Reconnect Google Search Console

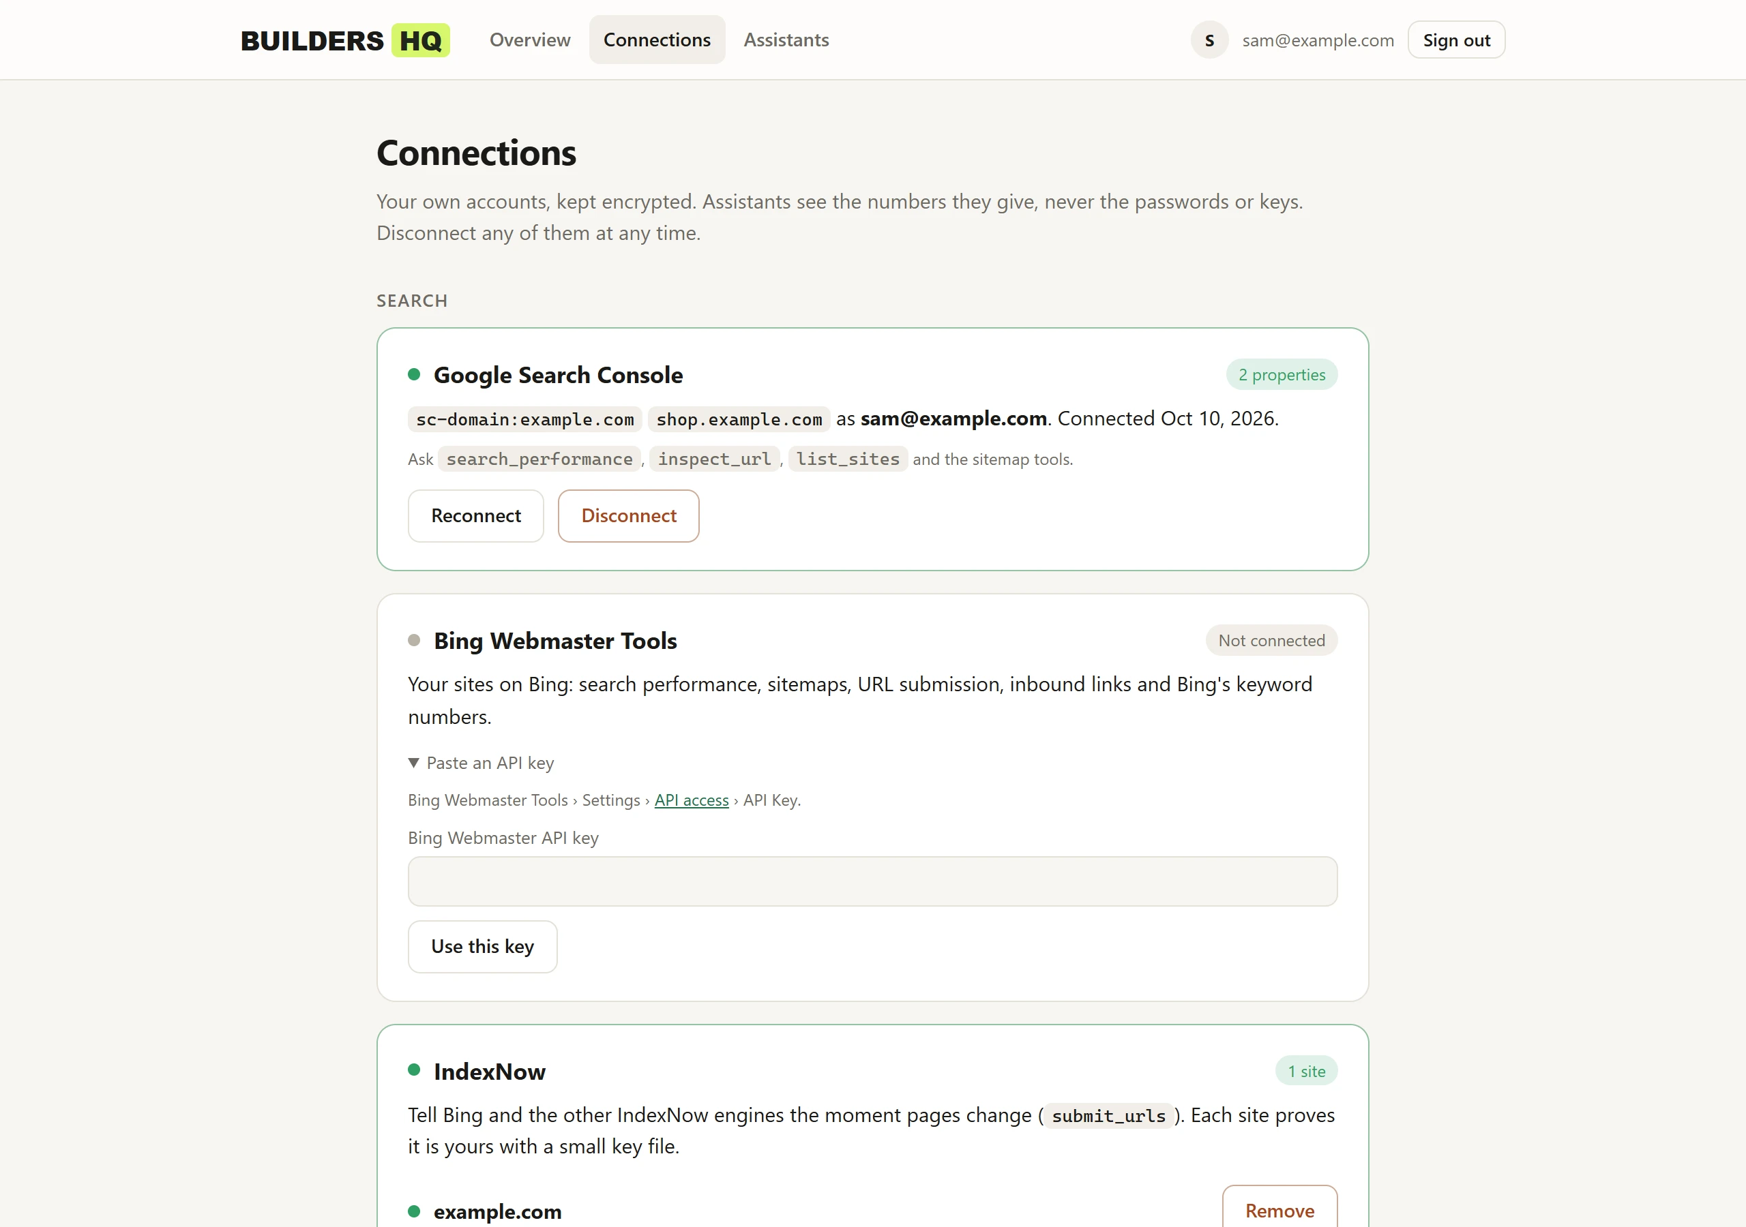click(476, 515)
